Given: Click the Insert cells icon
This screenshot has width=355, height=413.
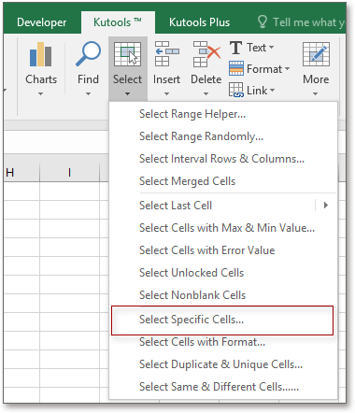Looking at the screenshot, I should pyautogui.click(x=166, y=54).
